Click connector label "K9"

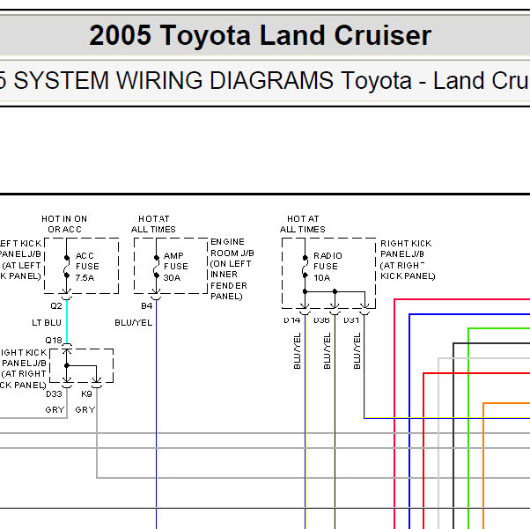pos(86,394)
